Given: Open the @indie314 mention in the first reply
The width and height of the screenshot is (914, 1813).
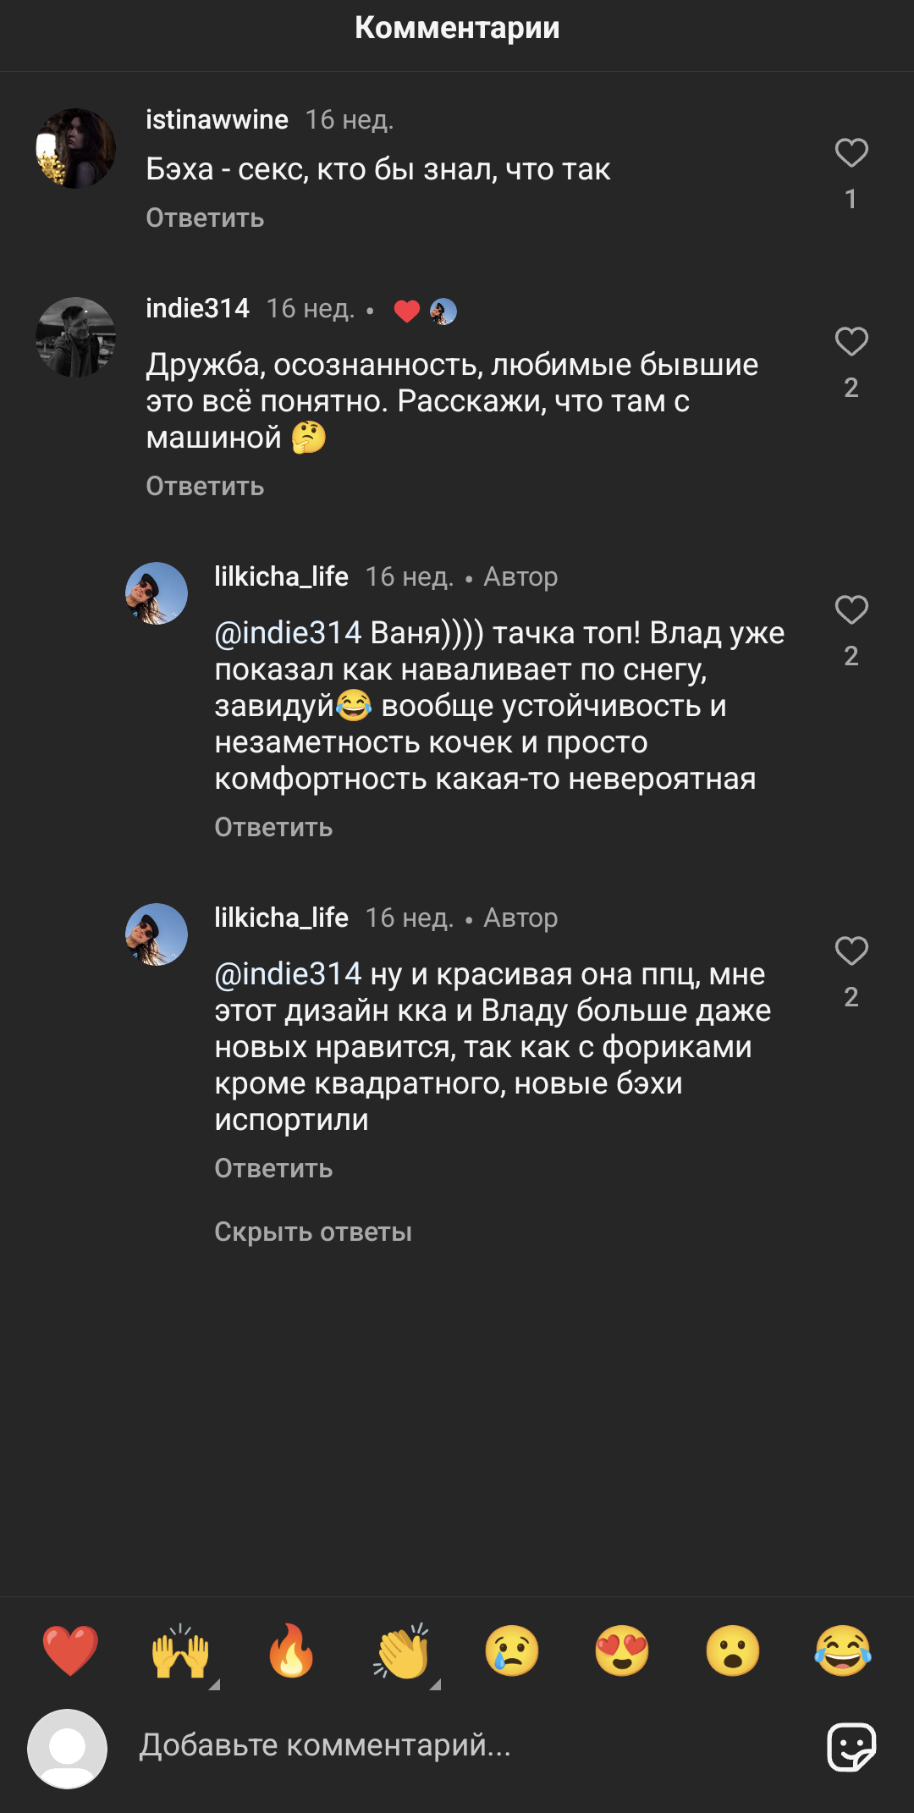Looking at the screenshot, I should [288, 633].
